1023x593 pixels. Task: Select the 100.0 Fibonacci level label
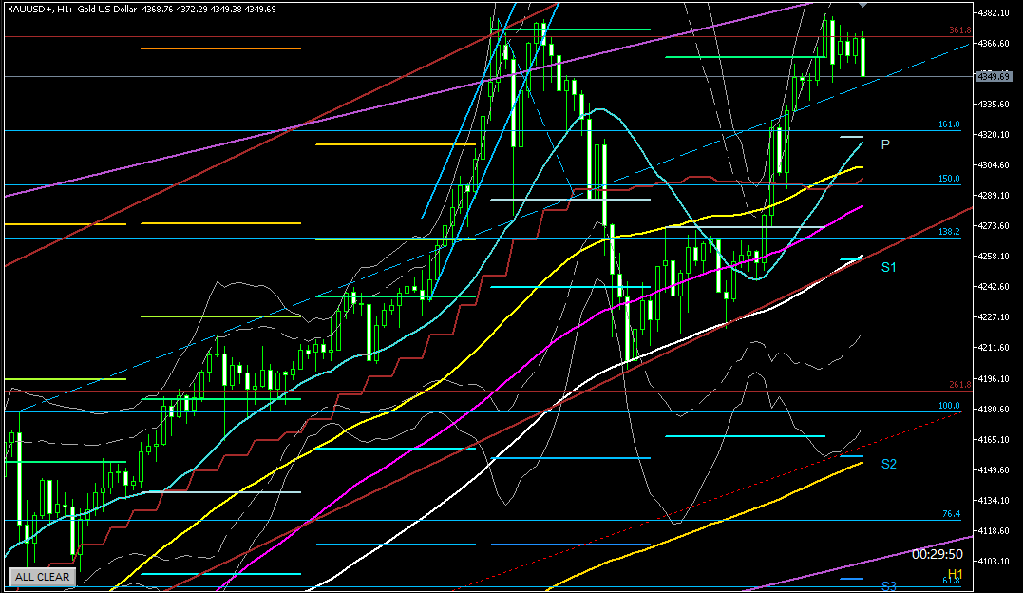949,406
